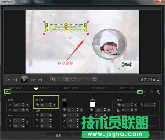Click the motion path end point
This screenshot has width=165, height=140.
119,69
